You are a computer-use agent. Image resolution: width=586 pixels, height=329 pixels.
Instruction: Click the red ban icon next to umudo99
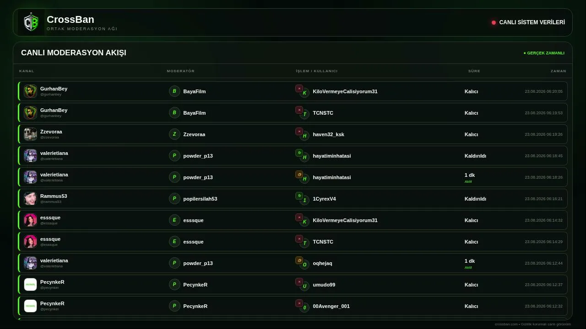(299, 282)
